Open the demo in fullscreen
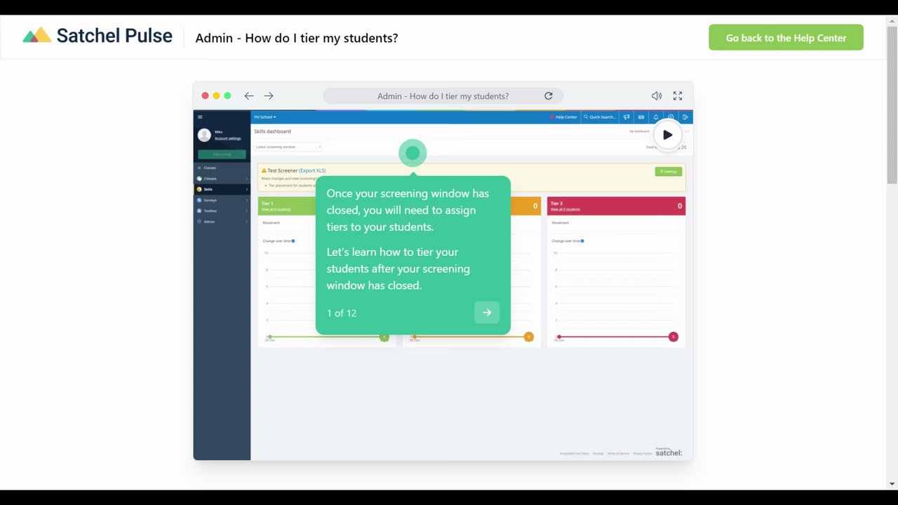This screenshot has height=505, width=898. click(x=678, y=96)
